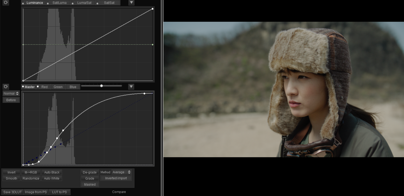Reset the Luminance curve with the refresh icon
The image size is (404, 196).
(x=6, y=3)
